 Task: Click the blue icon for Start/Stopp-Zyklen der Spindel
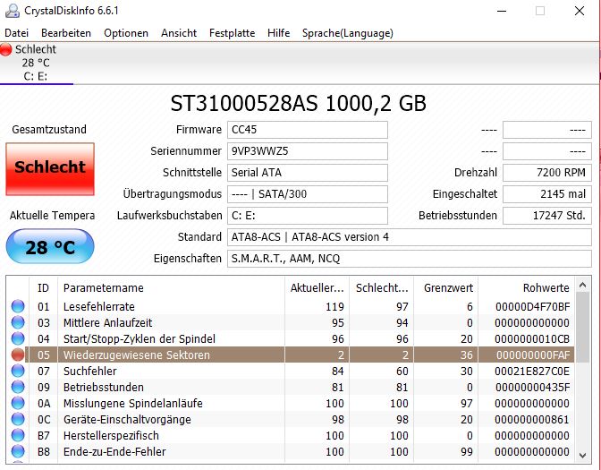tap(18, 338)
